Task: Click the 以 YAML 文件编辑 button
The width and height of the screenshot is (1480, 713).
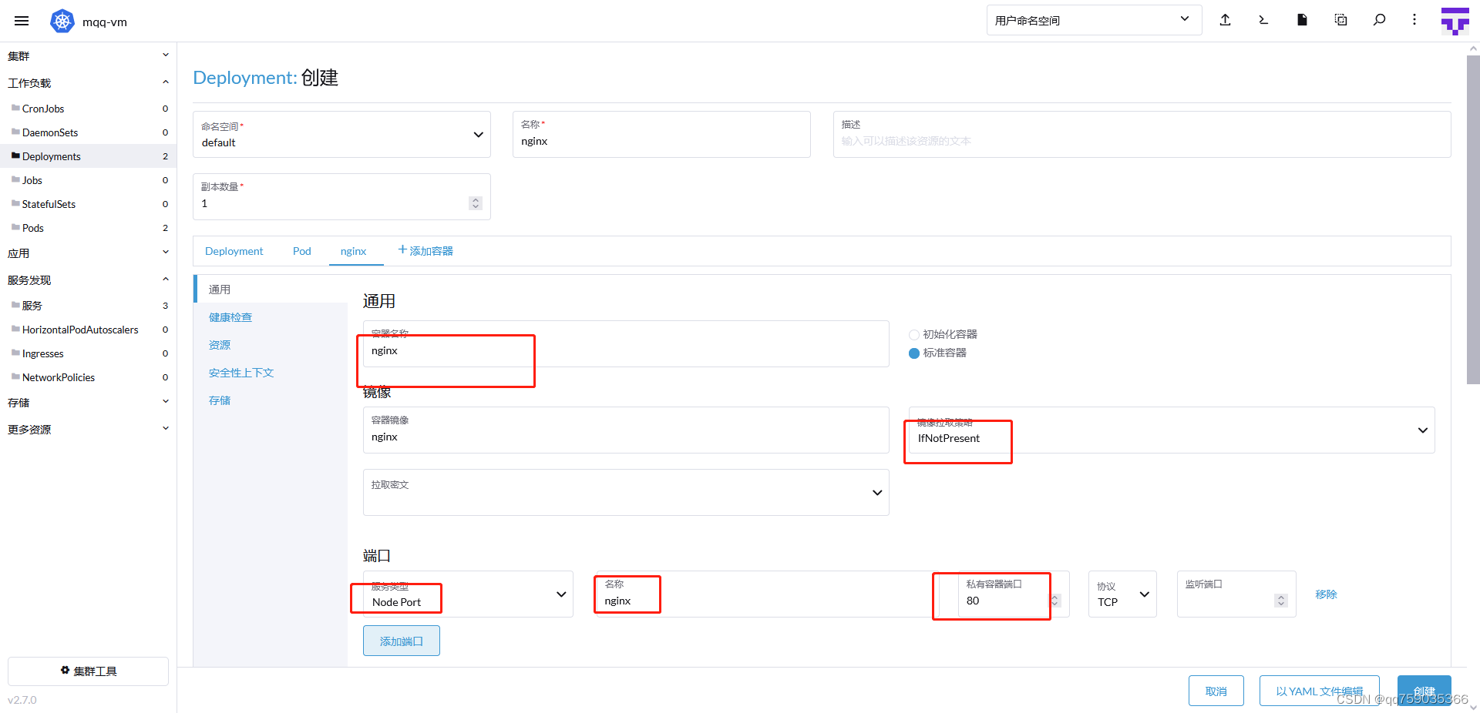Action: (x=1320, y=691)
